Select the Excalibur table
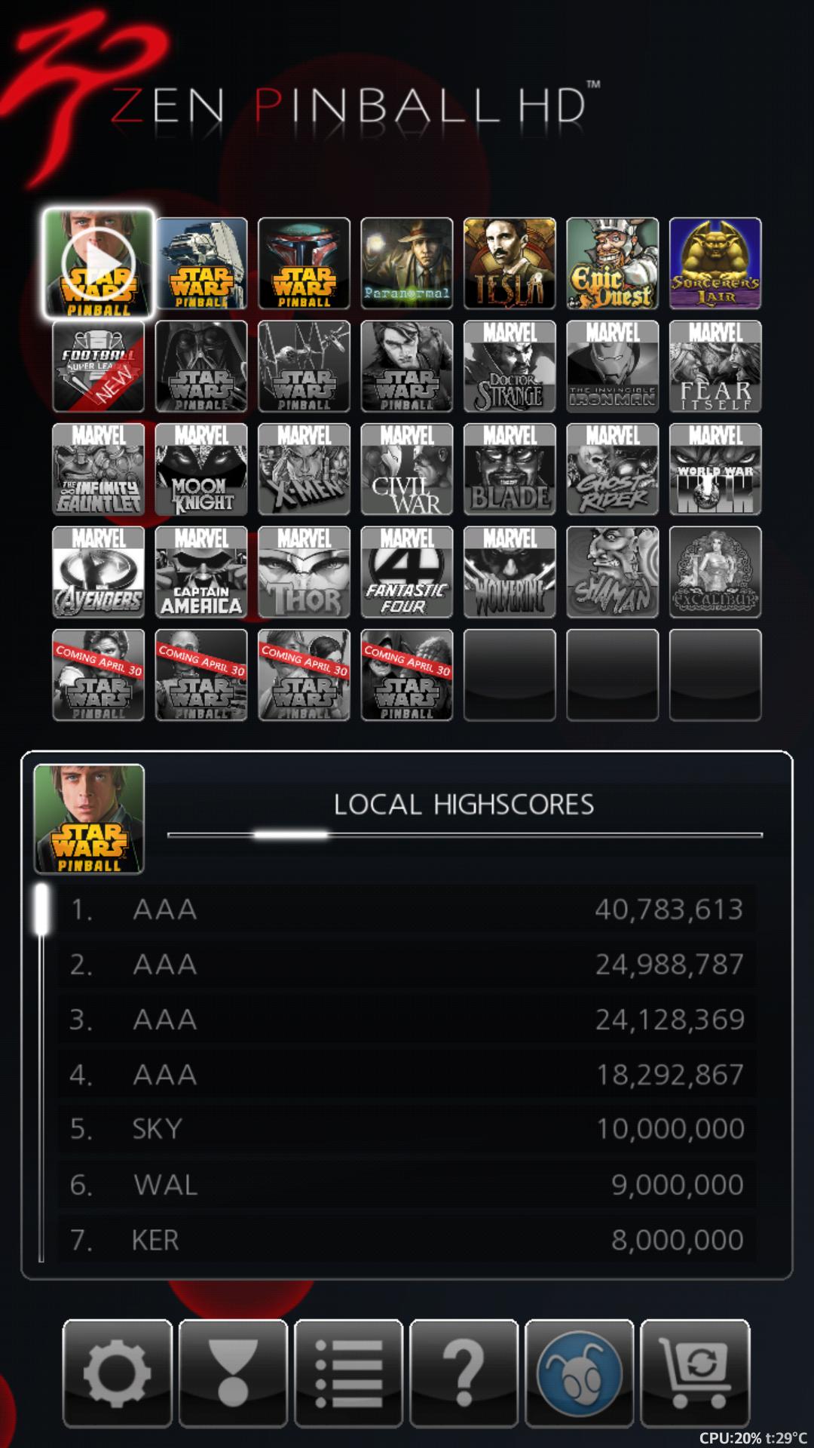814x1448 pixels. point(715,572)
